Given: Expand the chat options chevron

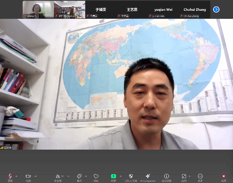Looking at the screenshot, I should coord(86,176).
